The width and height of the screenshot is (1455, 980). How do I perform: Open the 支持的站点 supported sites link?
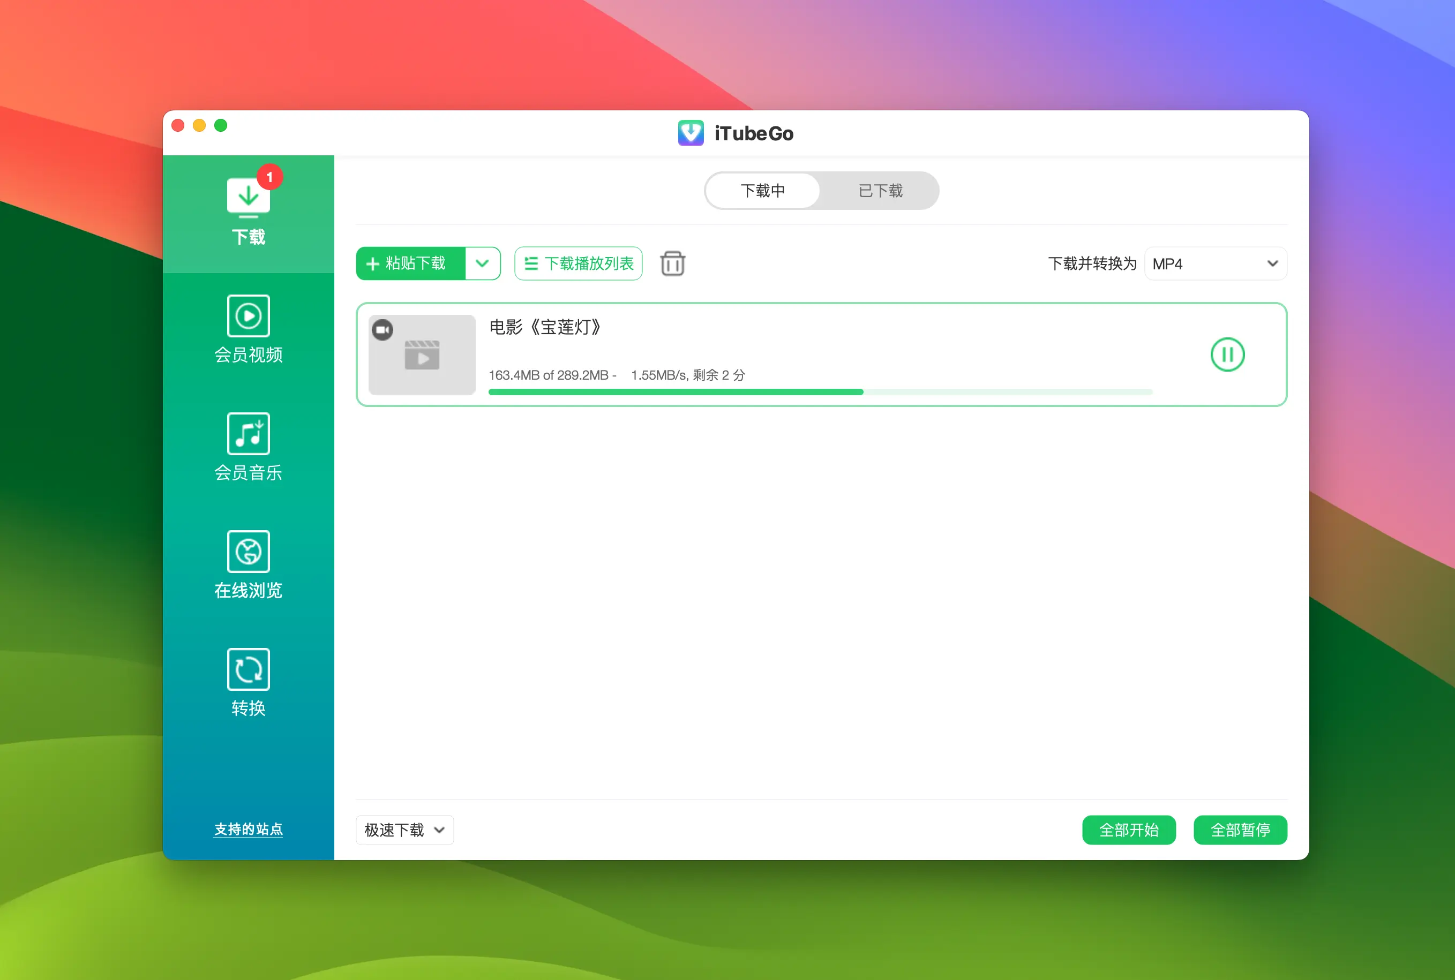(248, 830)
